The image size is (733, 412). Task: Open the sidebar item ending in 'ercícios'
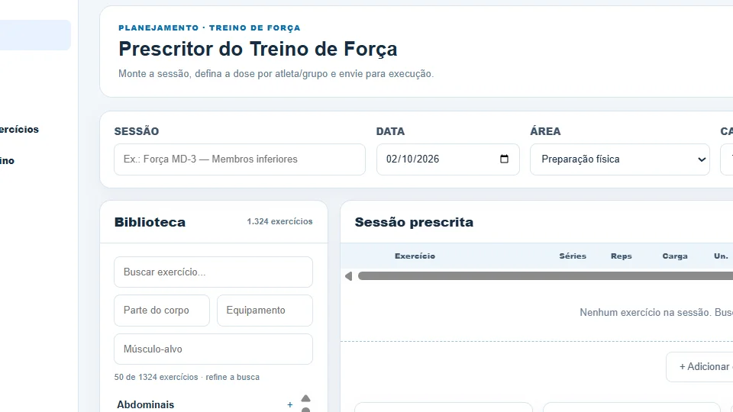point(19,130)
